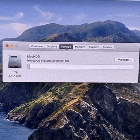Viewport: 140px width, 140px height.
Task: Click the grayed-out zoom window button
Action: pyautogui.click(x=17, y=46)
